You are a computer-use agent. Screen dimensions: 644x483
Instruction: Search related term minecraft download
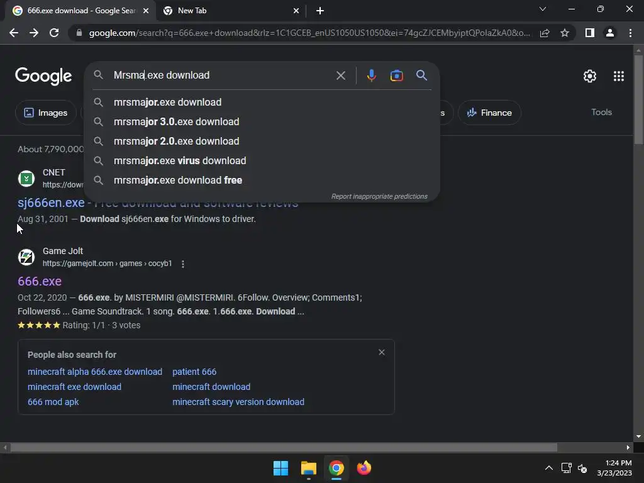pos(211,387)
